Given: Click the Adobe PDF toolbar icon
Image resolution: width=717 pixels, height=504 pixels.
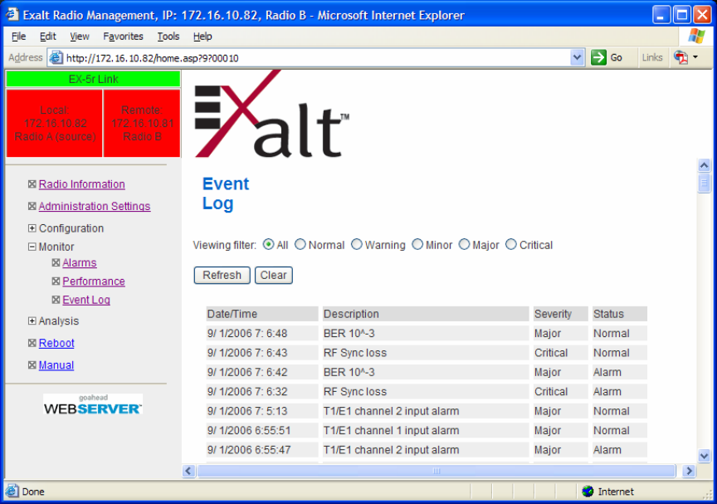Looking at the screenshot, I should 680,57.
